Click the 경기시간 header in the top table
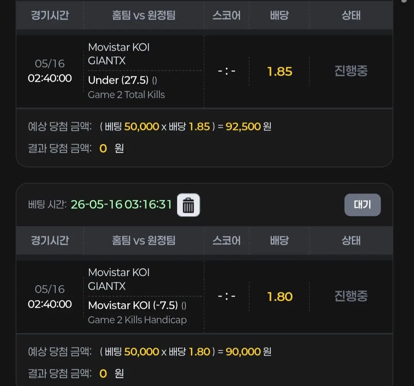Image resolution: width=414 pixels, height=386 pixels. coord(50,15)
